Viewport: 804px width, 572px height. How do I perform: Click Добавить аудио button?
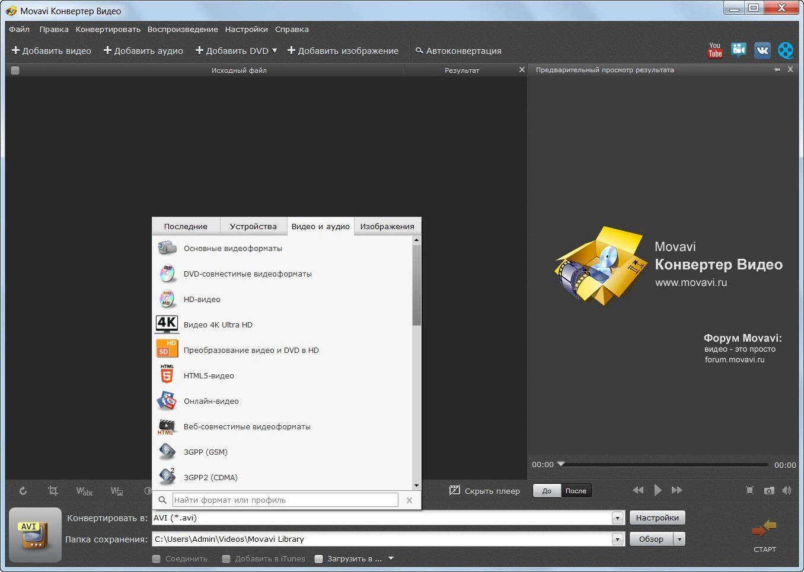click(x=143, y=50)
